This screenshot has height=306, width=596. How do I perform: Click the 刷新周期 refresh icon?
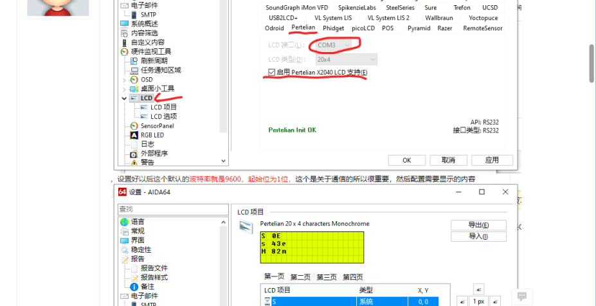[134, 61]
